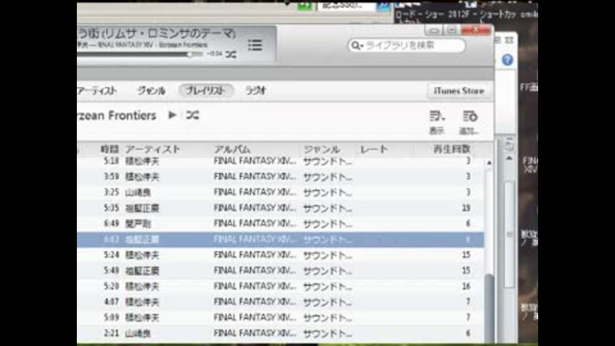The image size is (615, 346).
Task: Click the 5:24 duration cell
Action: click(111, 255)
